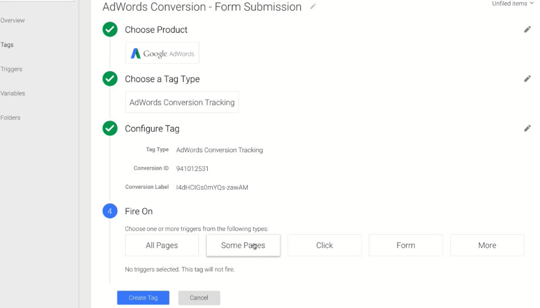Open Overview in the sidebar

pyautogui.click(x=12, y=21)
